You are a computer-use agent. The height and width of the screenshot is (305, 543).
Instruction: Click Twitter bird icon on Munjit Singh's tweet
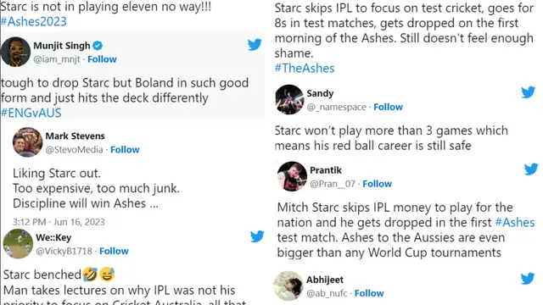pyautogui.click(x=255, y=44)
